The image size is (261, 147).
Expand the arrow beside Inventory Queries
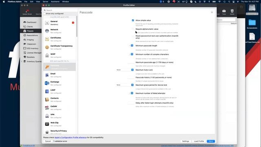pos(22,61)
